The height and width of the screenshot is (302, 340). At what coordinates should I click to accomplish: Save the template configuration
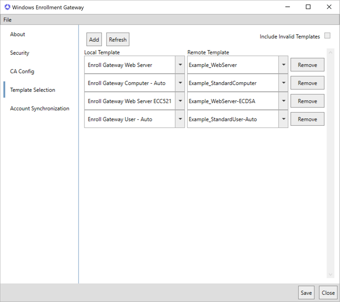coord(306,293)
